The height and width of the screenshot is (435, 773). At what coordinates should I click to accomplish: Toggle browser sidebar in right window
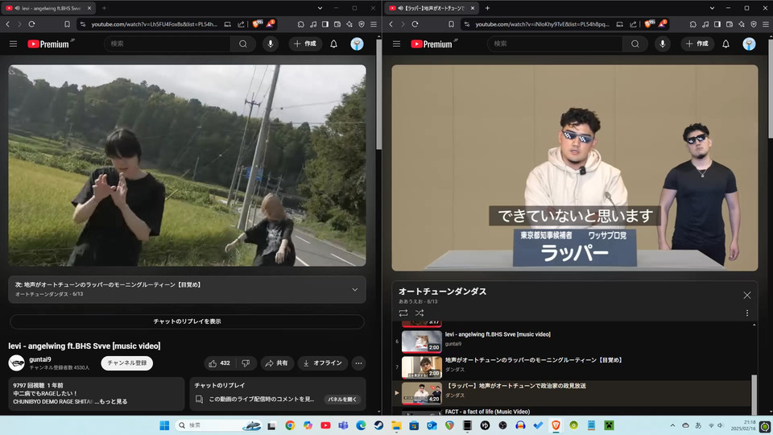click(717, 23)
